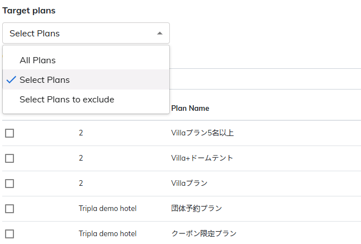
Task: Open the Target plans combo box
Action: click(85, 33)
